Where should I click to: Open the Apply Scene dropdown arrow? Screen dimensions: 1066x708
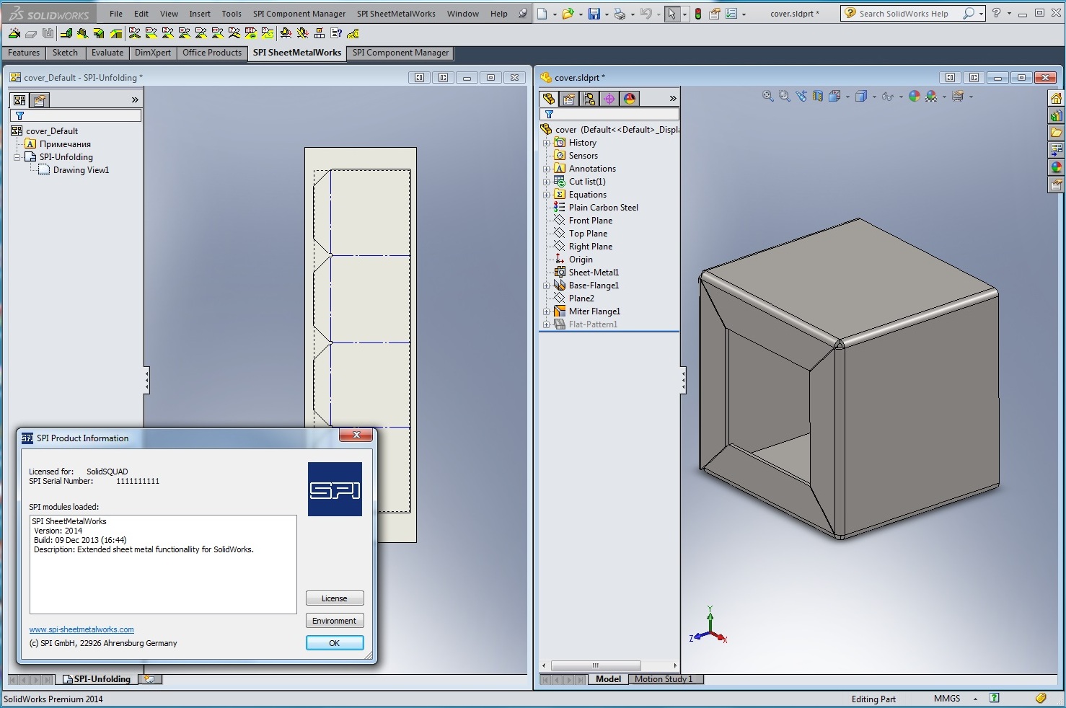944,97
